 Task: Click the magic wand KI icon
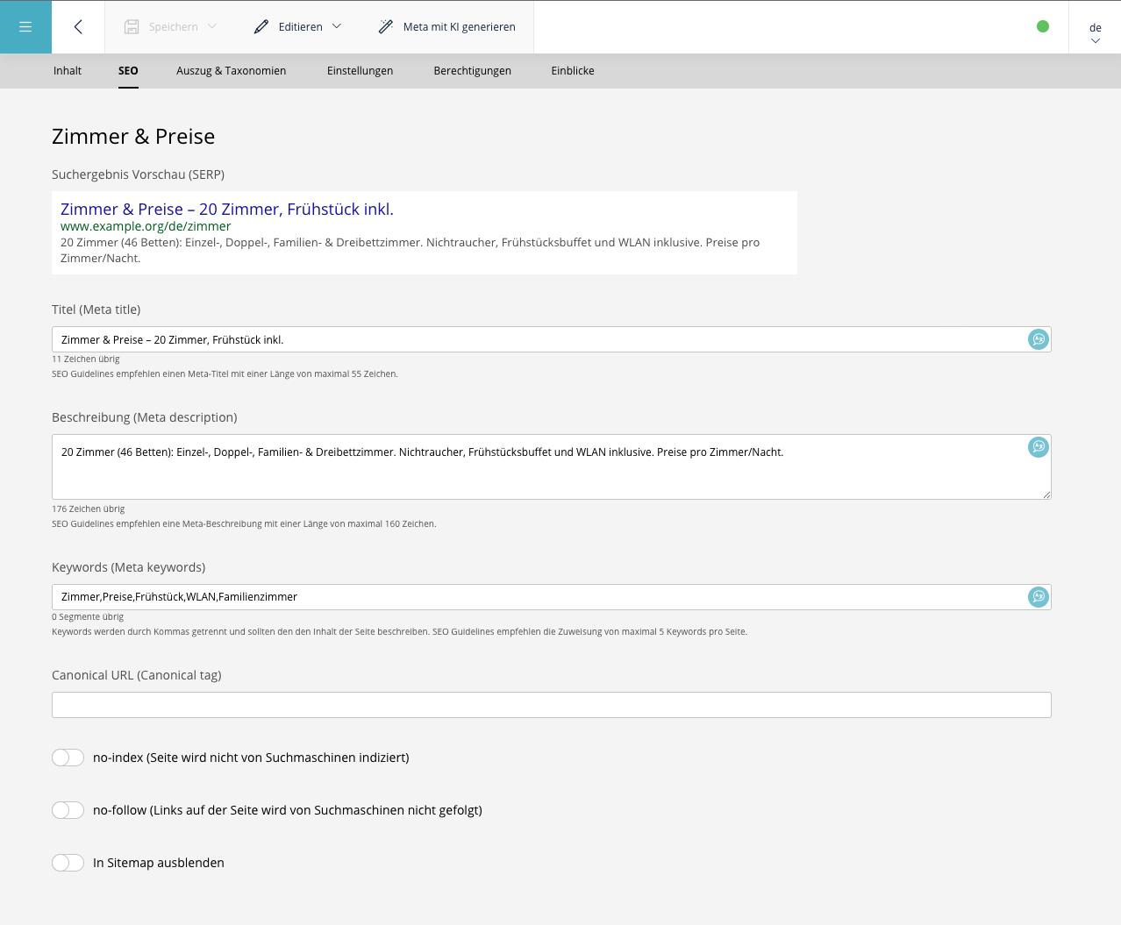(x=386, y=27)
